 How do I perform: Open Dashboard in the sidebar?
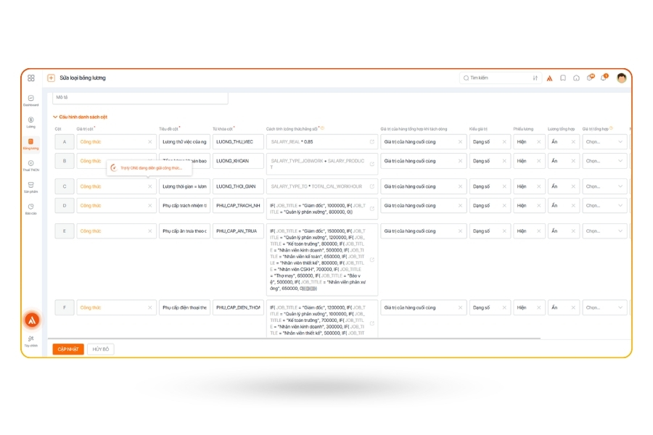coord(30,100)
